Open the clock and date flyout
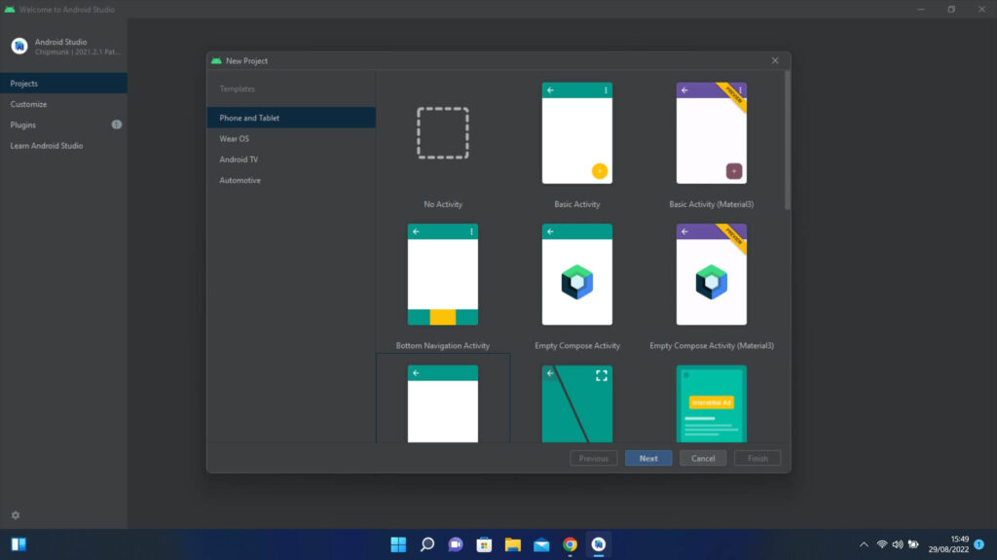The width and height of the screenshot is (997, 560). click(948, 544)
